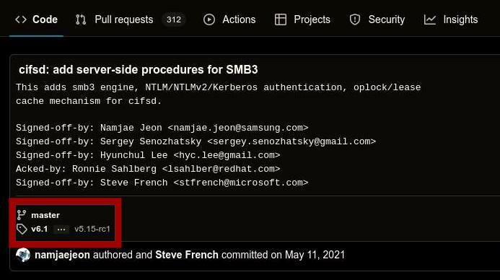
Task: Click the namjaejeon avatar thumbnail
Action: click(23, 255)
